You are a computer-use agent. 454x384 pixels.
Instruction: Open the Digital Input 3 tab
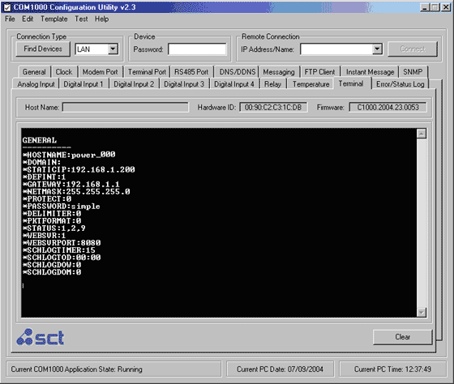click(x=184, y=84)
